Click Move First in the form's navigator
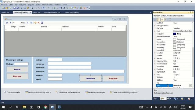This screenshot has width=195, height=110. (x=7, y=23)
